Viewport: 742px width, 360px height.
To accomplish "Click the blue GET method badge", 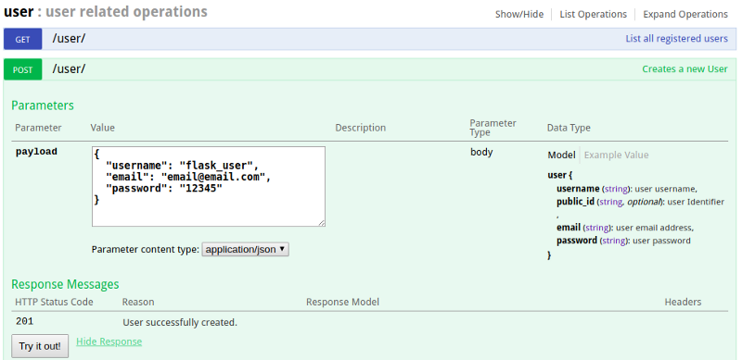I will tap(22, 39).
